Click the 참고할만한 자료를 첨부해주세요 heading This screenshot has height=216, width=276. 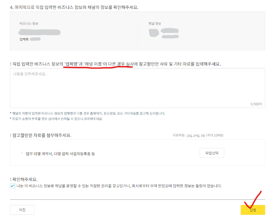(x=41, y=135)
